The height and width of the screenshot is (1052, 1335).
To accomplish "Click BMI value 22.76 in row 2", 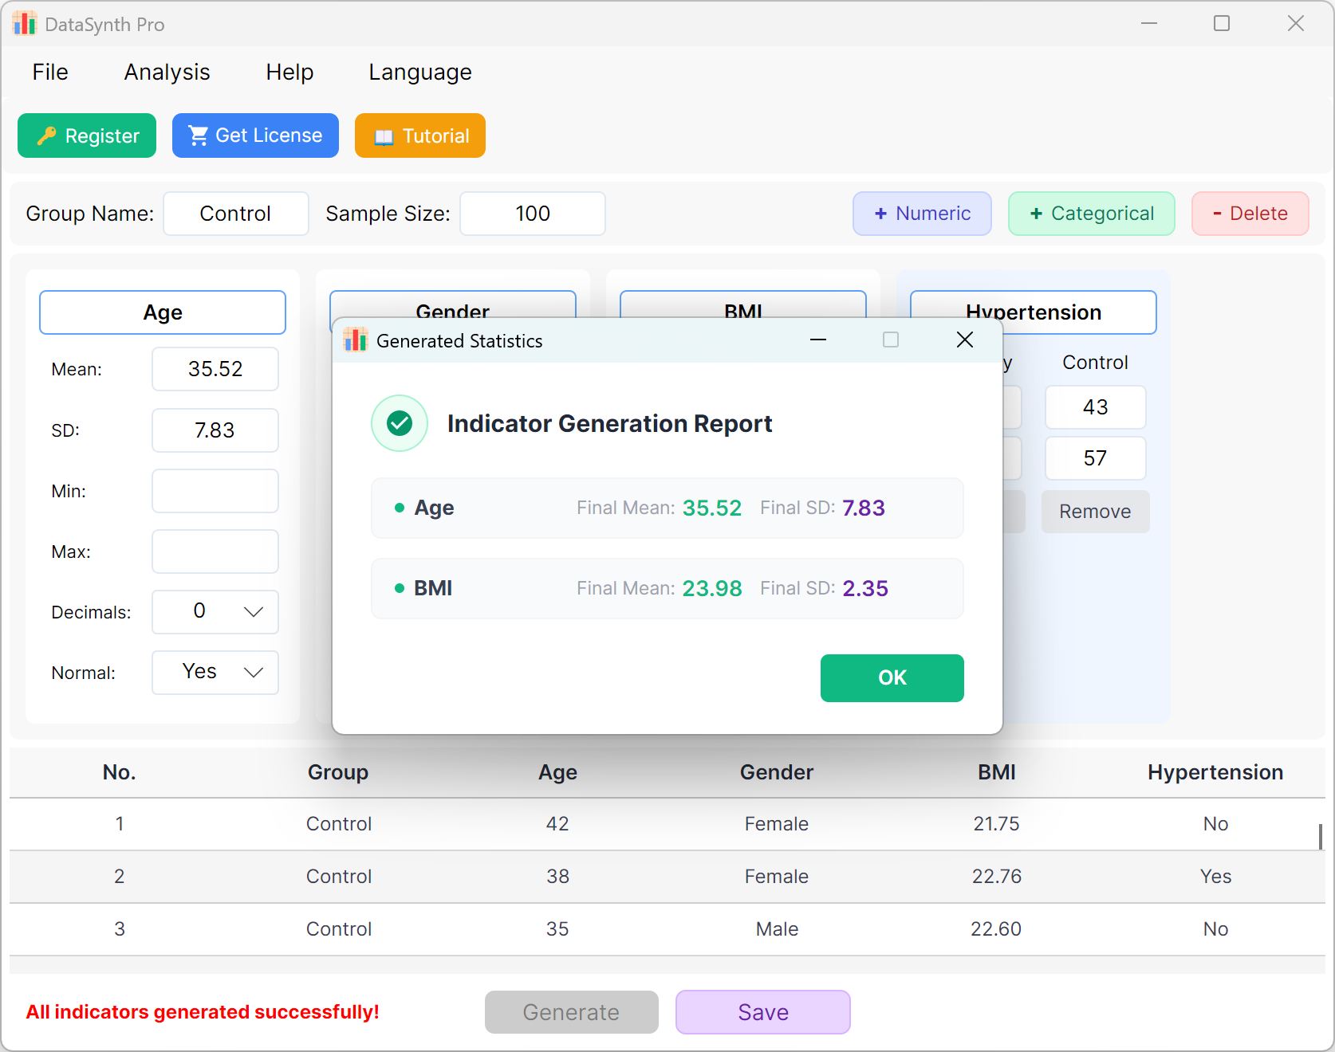I will (x=996, y=877).
